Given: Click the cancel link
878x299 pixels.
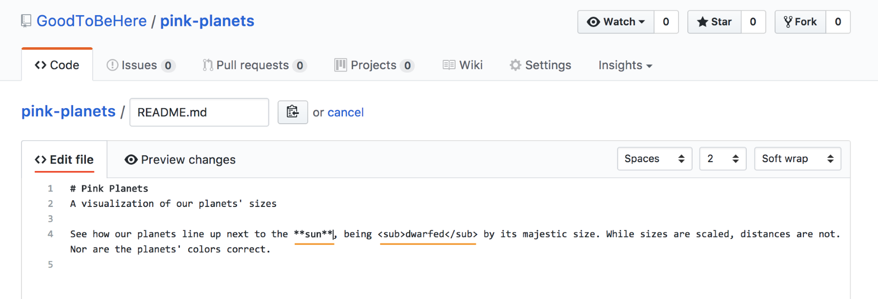Looking at the screenshot, I should point(345,112).
